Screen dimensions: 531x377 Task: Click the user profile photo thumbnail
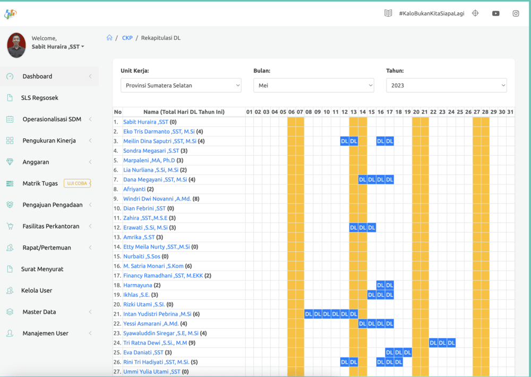16,45
